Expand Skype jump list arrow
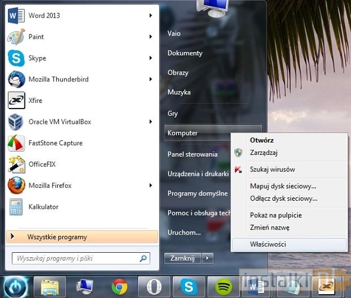Screen dimensions: 351x298 coord(151,58)
